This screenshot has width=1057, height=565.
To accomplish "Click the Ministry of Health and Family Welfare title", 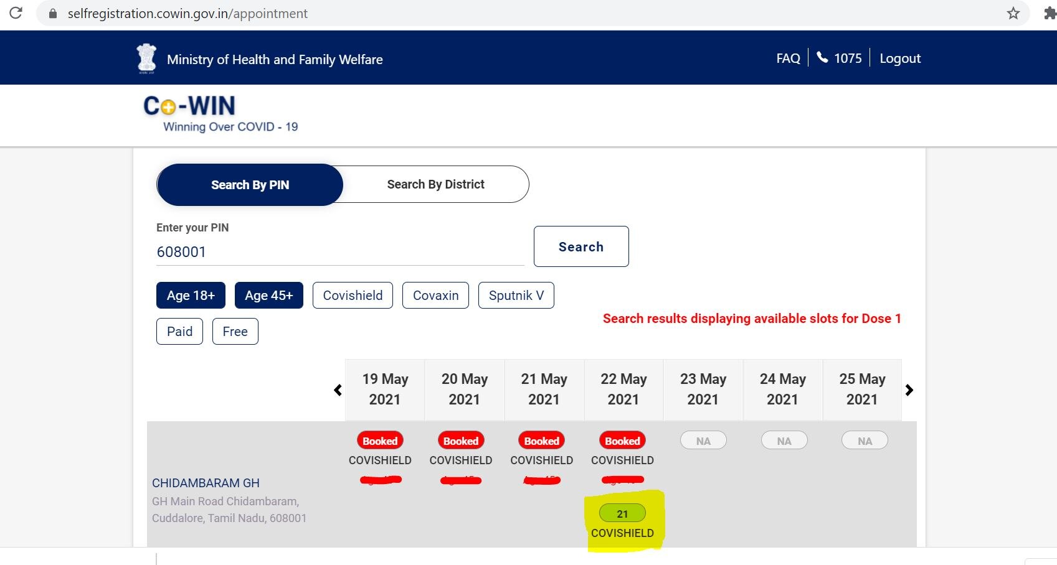I will (275, 60).
